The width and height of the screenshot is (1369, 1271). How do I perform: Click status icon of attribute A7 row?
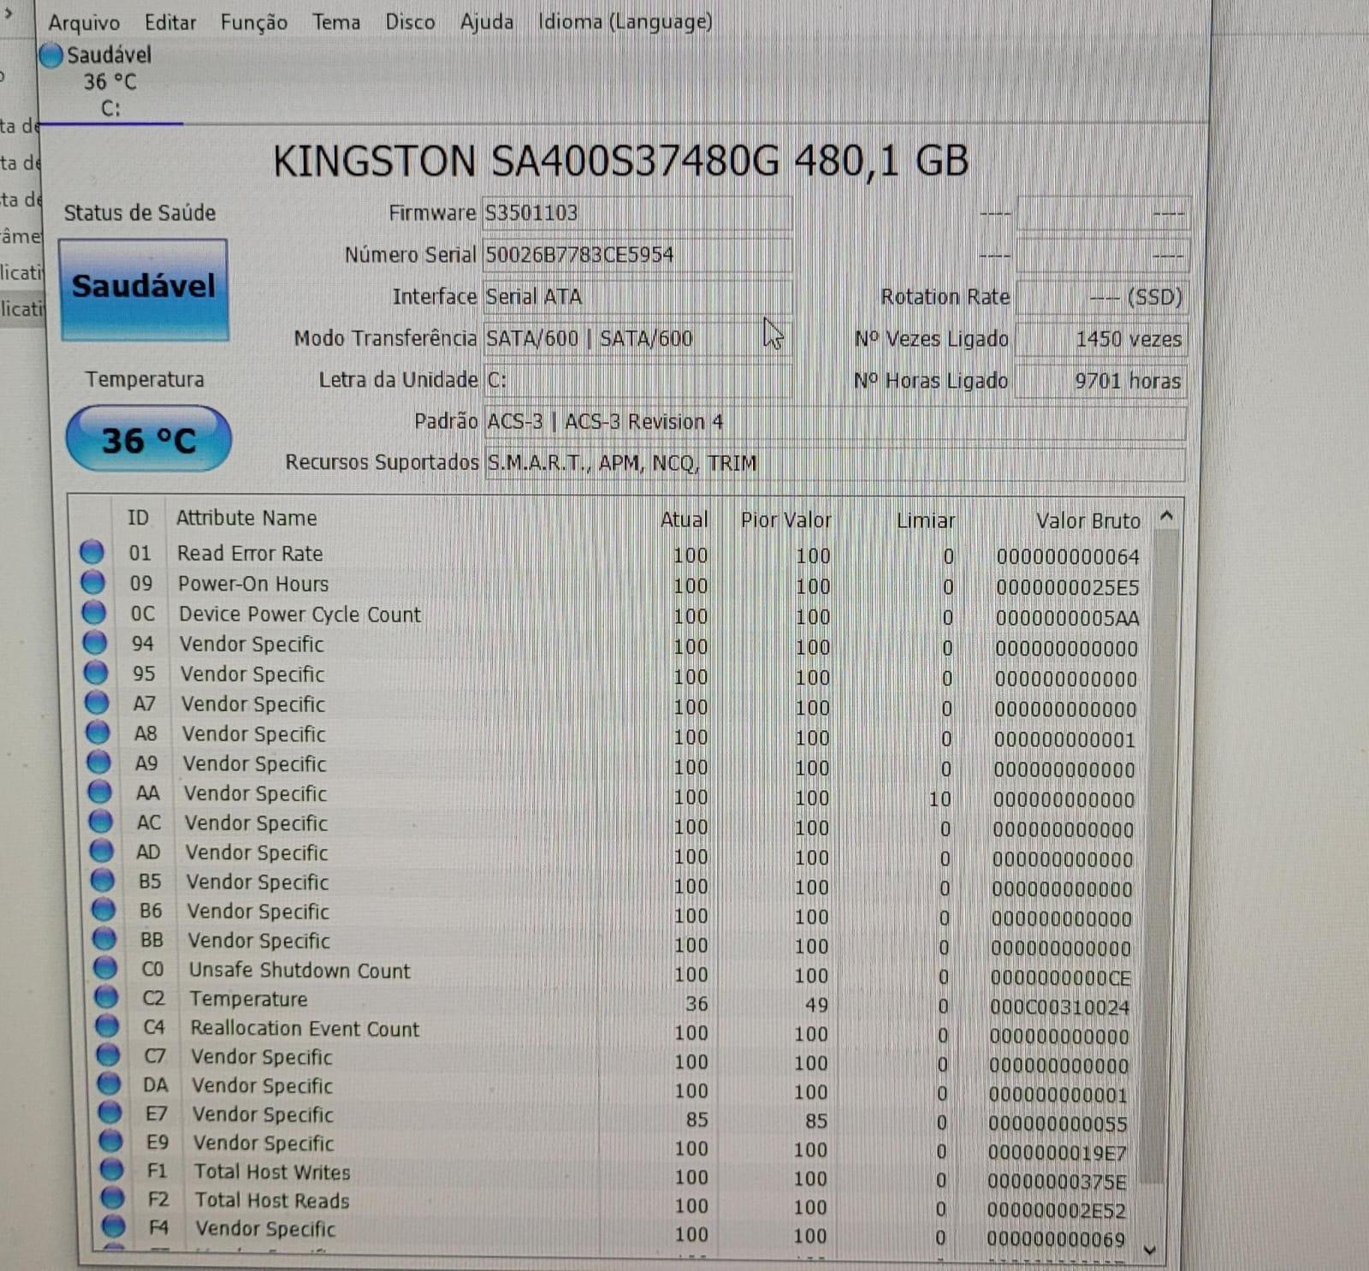point(97,703)
